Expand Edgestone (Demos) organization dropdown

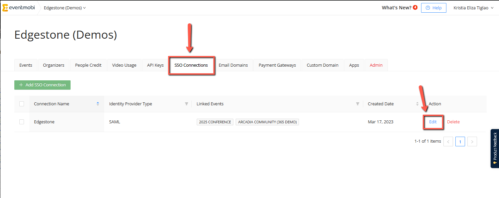coord(65,8)
